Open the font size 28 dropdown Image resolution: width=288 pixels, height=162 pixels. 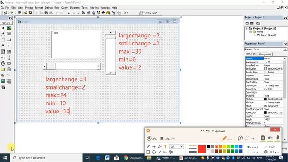tap(181, 147)
